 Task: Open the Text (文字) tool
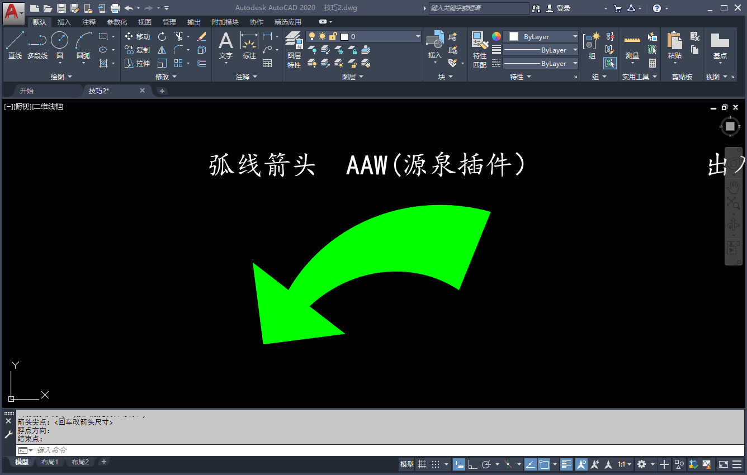226,46
